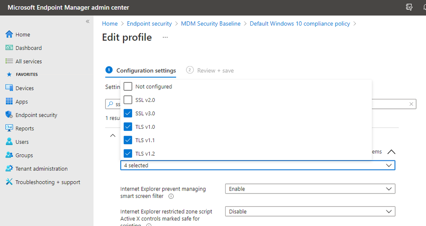Collapse the '4 selected' dropdown
The height and width of the screenshot is (226, 426).
pyautogui.click(x=388, y=165)
